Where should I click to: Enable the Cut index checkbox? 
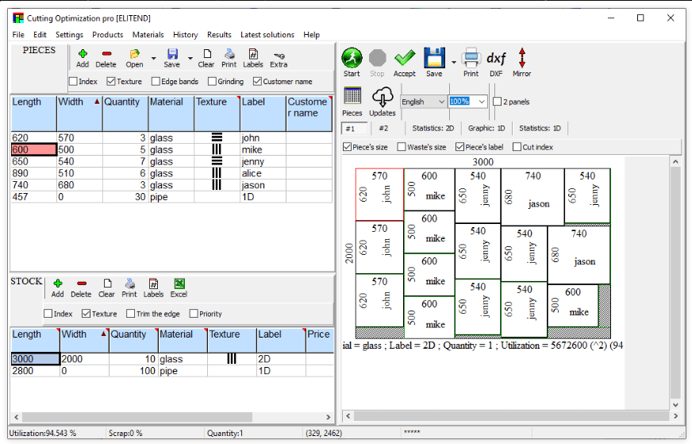click(517, 147)
